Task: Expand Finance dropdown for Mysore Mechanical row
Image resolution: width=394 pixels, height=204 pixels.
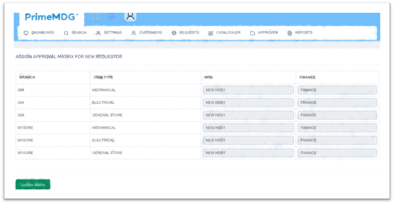Action: pyautogui.click(x=337, y=128)
